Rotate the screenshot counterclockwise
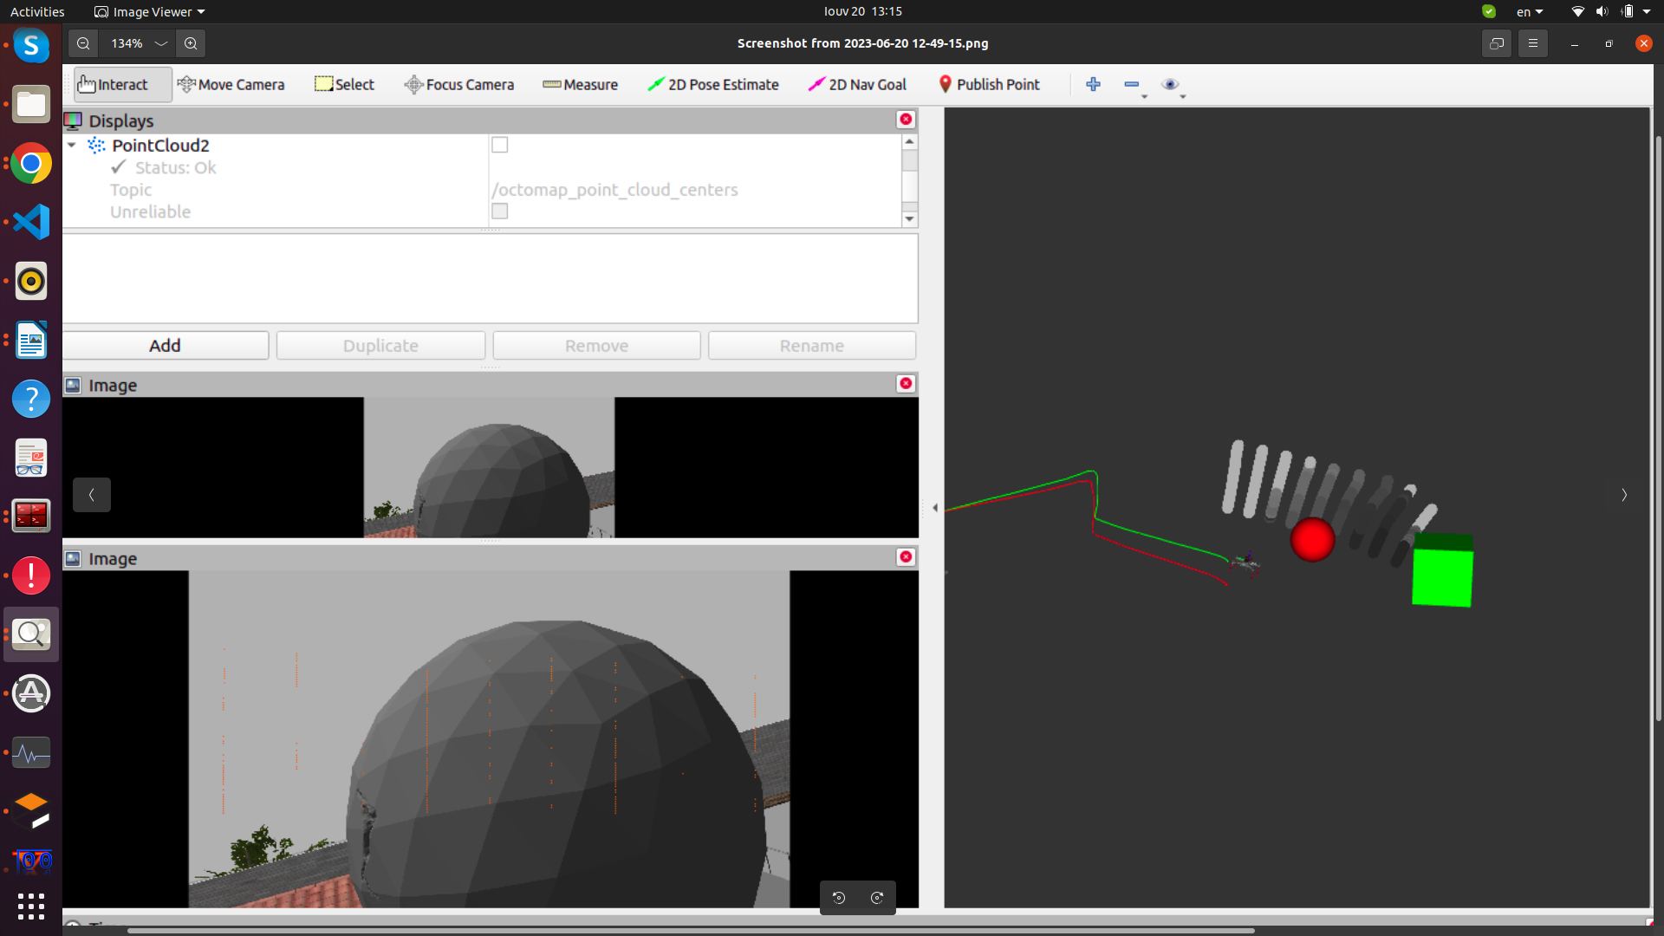 point(839,897)
